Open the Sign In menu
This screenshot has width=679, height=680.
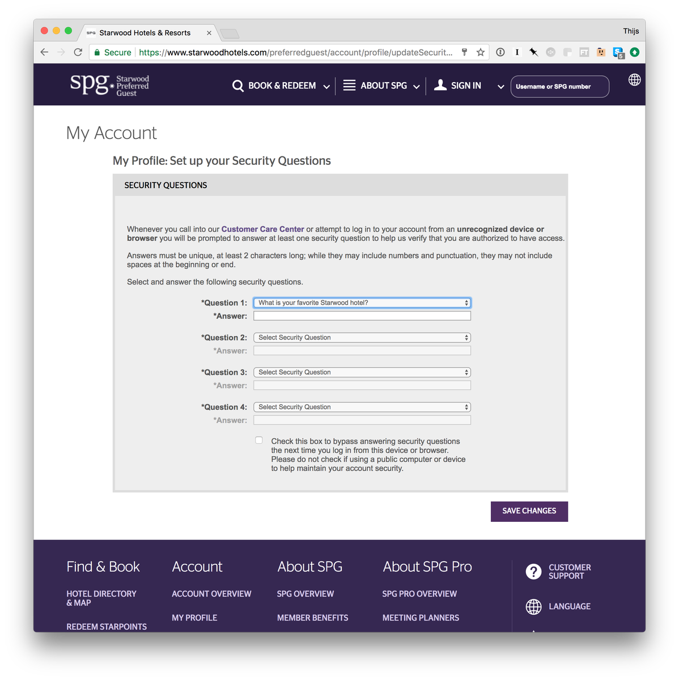pos(466,86)
